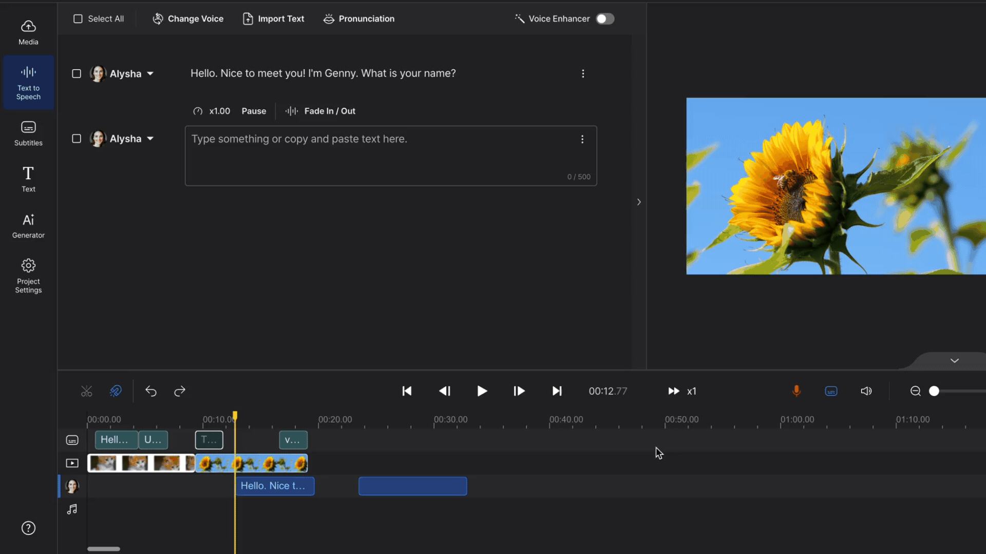Image resolution: width=986 pixels, height=554 pixels.
Task: Click Import Text button
Action: click(273, 18)
